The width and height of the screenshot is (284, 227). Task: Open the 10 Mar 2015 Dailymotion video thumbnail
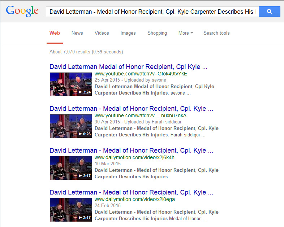70,168
